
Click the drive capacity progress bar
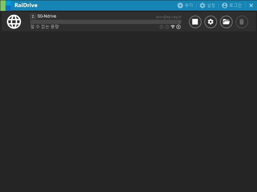(x=106, y=22)
